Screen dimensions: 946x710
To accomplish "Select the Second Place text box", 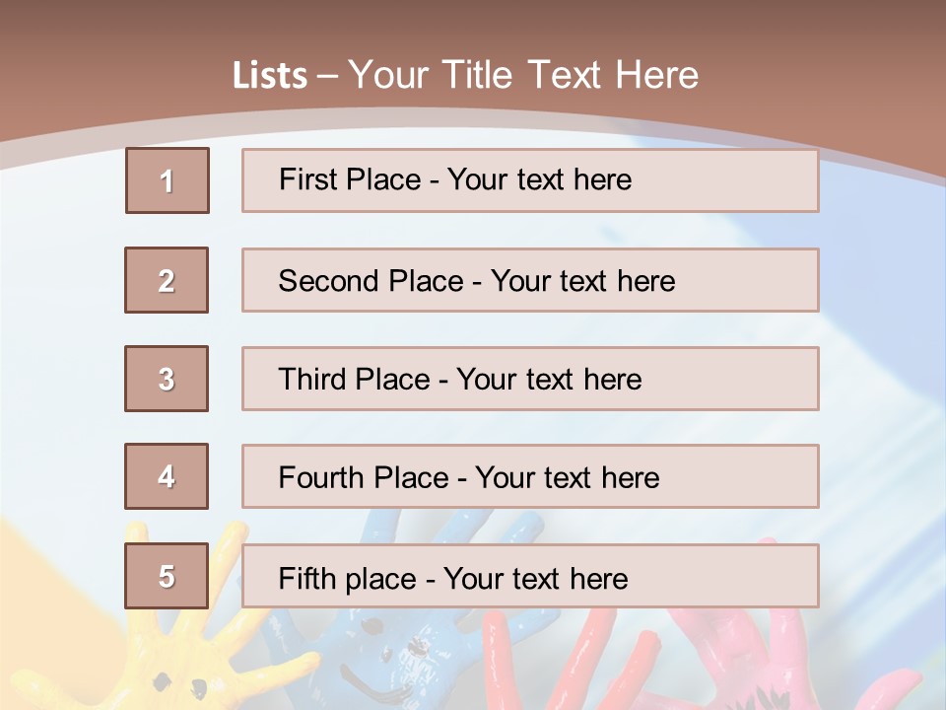I will pyautogui.click(x=530, y=280).
